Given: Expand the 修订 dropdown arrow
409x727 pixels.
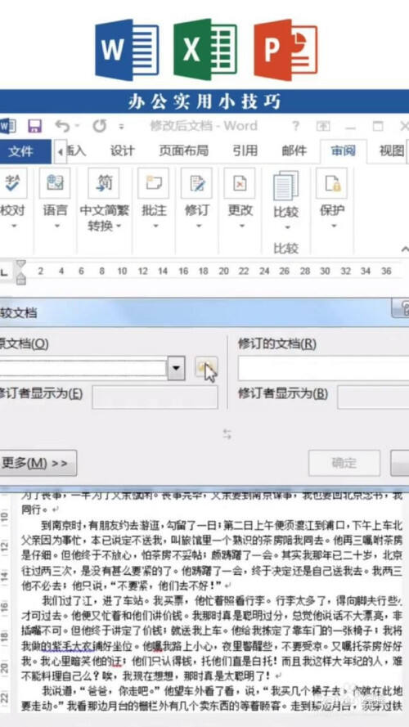Looking at the screenshot, I should [199, 227].
